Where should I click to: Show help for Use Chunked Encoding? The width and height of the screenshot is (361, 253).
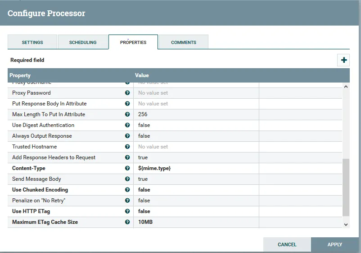point(127,190)
